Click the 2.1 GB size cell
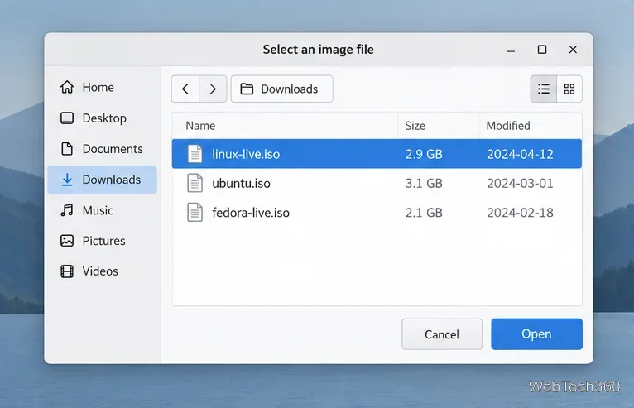The height and width of the screenshot is (408, 634). coord(424,213)
